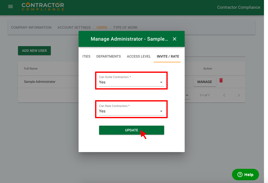This screenshot has height=183, width=268.
Task: Select the Invite / Rate tab
Action: [x=168, y=56]
